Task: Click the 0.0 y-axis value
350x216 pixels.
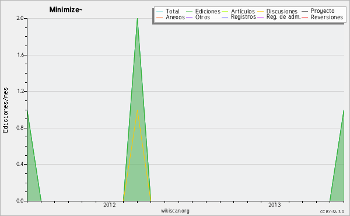Action: (20, 201)
